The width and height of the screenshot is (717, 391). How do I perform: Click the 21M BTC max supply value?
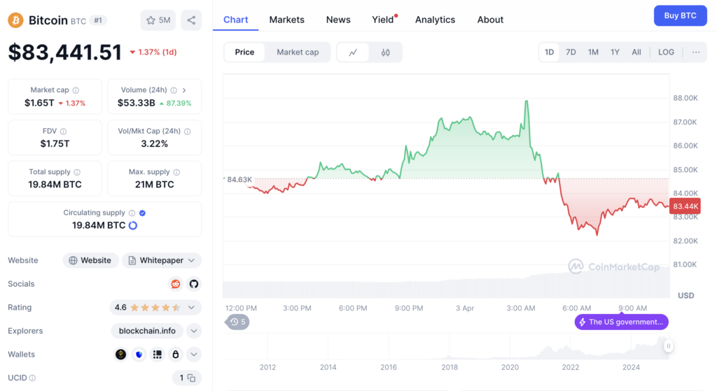point(155,185)
